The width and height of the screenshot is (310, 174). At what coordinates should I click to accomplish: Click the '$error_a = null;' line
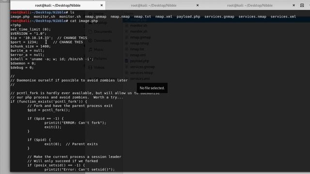tap(27, 55)
